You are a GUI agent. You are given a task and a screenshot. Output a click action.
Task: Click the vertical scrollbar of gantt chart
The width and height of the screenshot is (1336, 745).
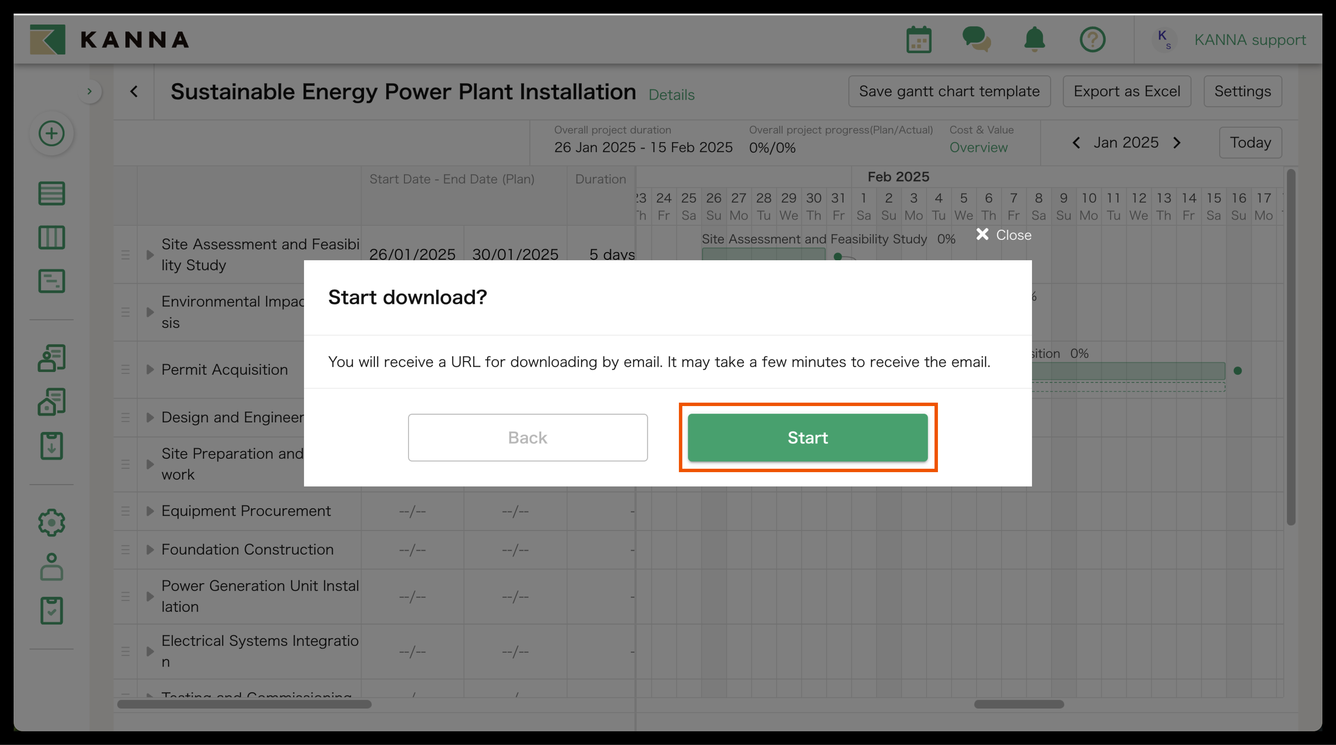pyautogui.click(x=1290, y=347)
